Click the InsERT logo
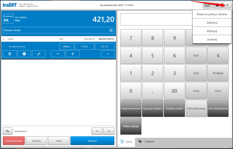 10,5
